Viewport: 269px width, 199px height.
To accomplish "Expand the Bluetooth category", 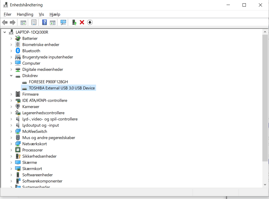I will tap(11, 51).
